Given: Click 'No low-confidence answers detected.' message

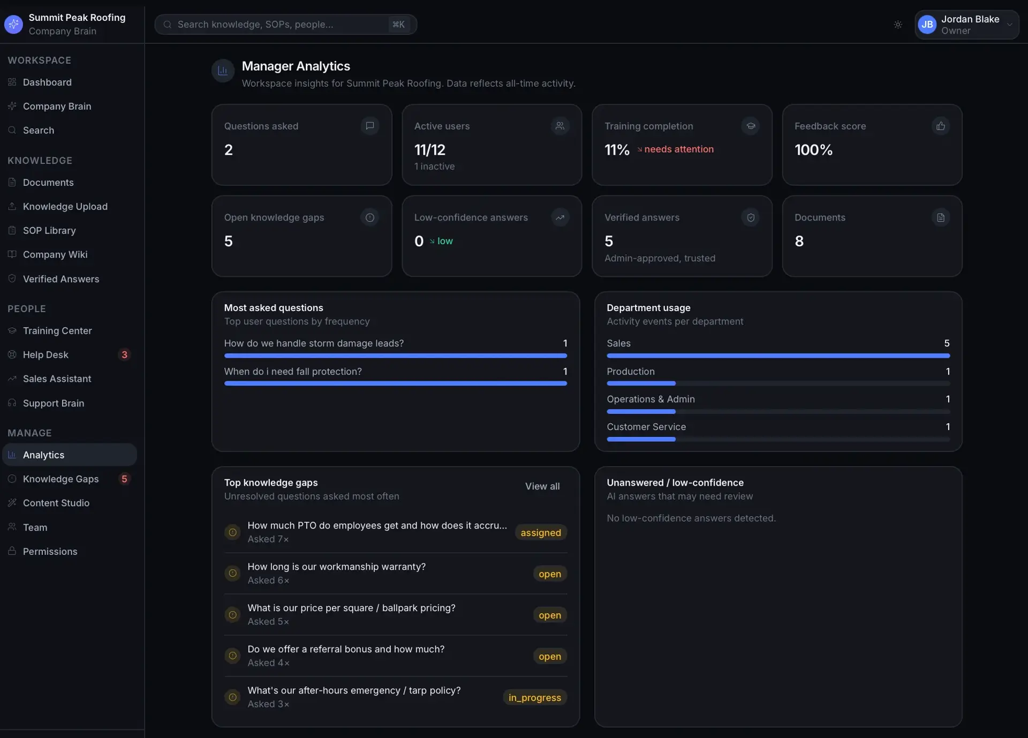Looking at the screenshot, I should [x=691, y=518].
